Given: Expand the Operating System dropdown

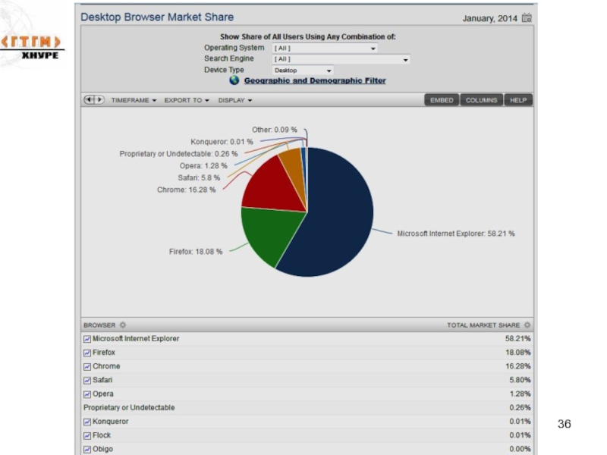Looking at the screenshot, I should [x=325, y=49].
